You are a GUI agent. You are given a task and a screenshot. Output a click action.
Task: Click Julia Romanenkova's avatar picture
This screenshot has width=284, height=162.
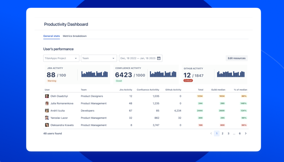(x=47, y=103)
